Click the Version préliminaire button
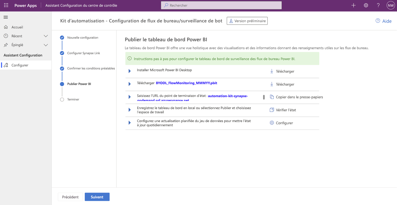 [x=247, y=21]
